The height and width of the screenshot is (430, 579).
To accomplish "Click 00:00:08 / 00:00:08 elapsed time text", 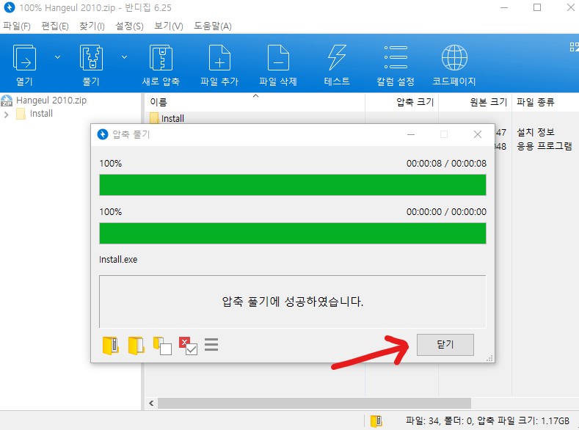I will [x=446, y=164].
